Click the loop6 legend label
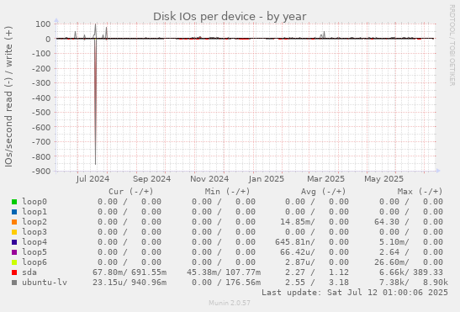Screen dimensions: 460x312 [x=34, y=262]
